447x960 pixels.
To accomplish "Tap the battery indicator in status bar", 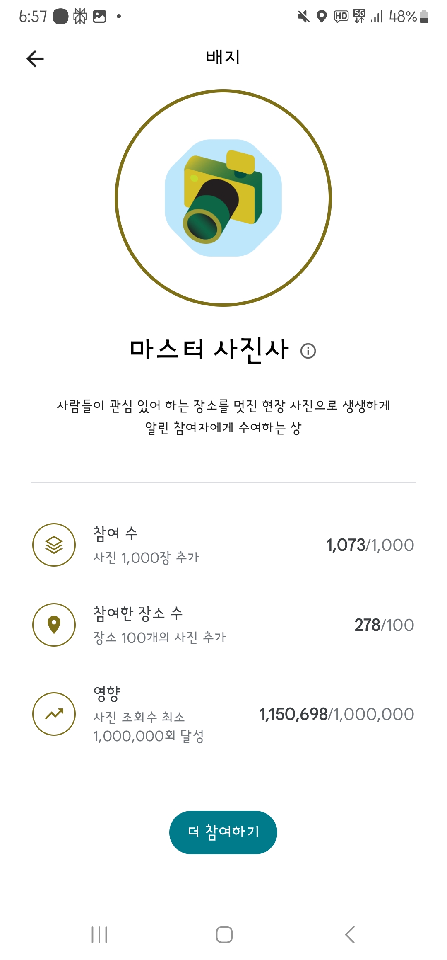I will pos(424,17).
